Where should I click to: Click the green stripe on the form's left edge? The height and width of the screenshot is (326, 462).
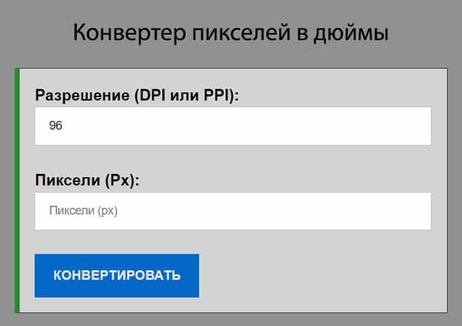click(17, 190)
